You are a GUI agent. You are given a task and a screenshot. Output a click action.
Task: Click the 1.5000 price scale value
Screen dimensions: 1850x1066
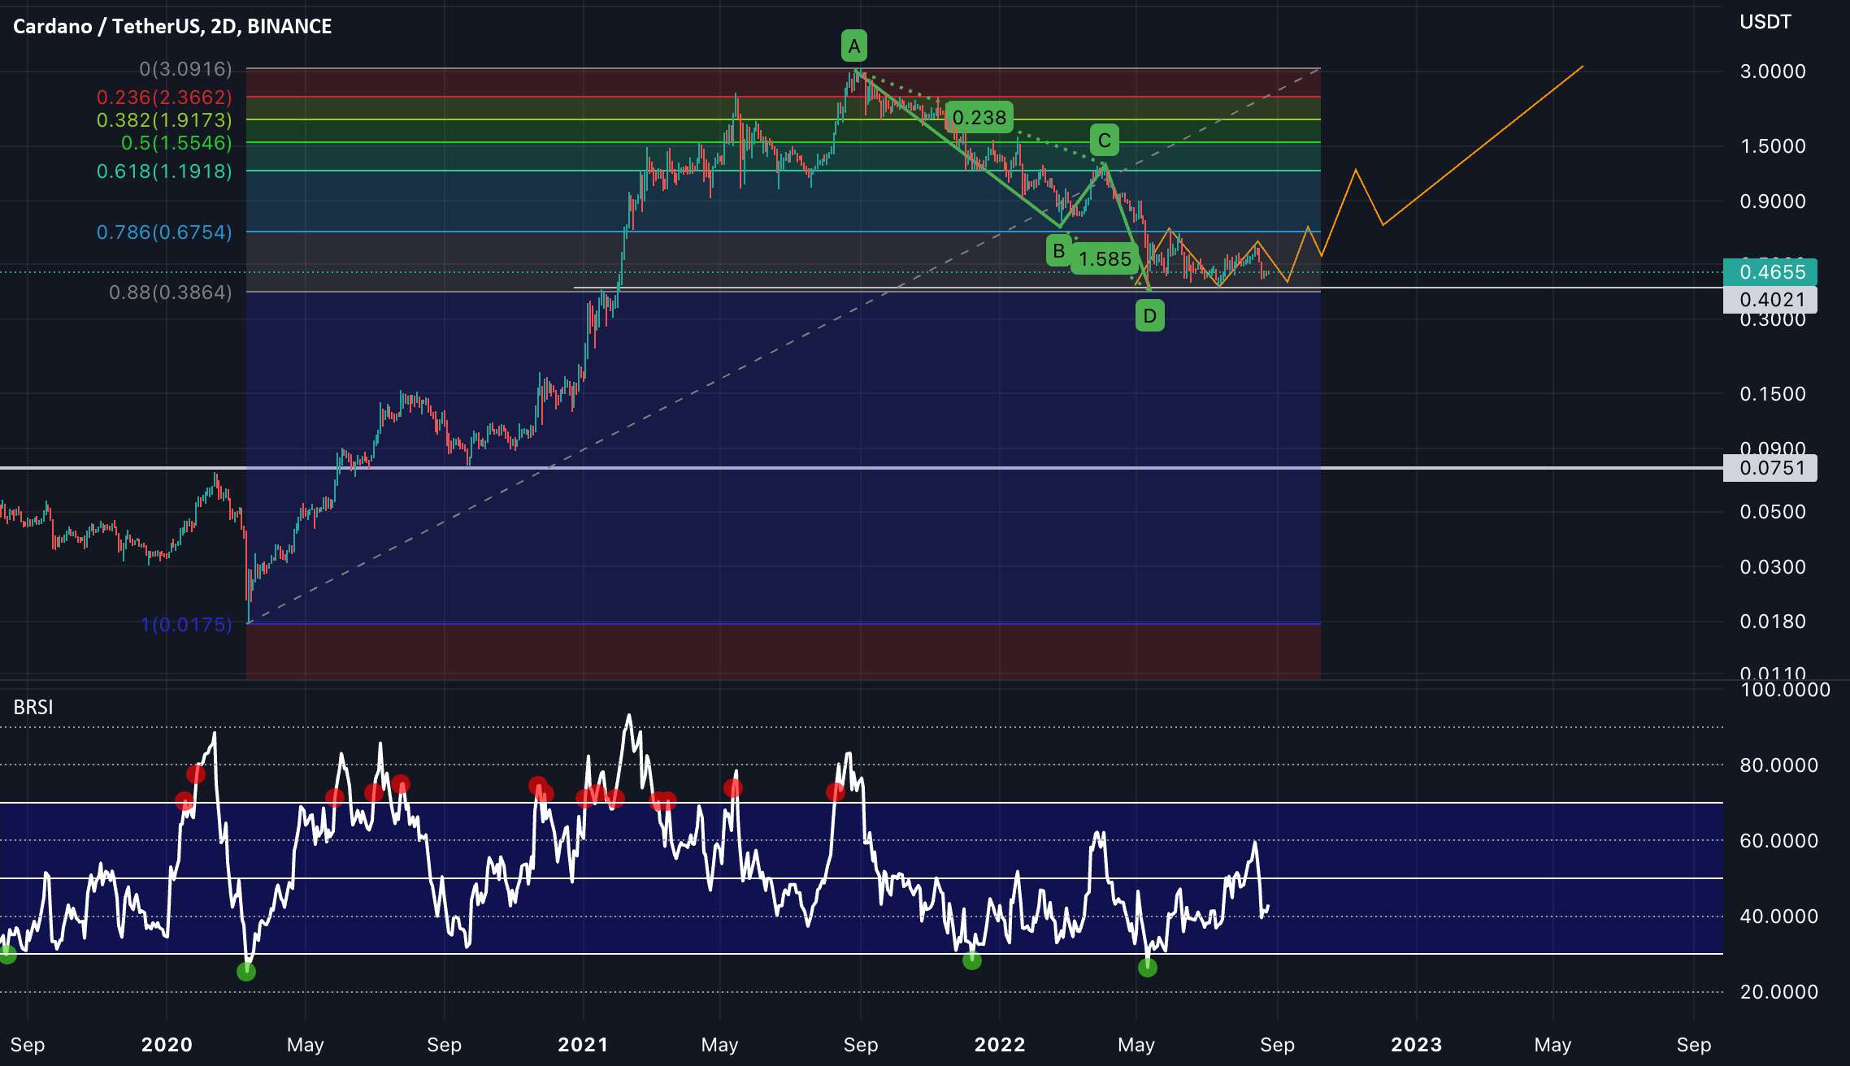(1773, 146)
